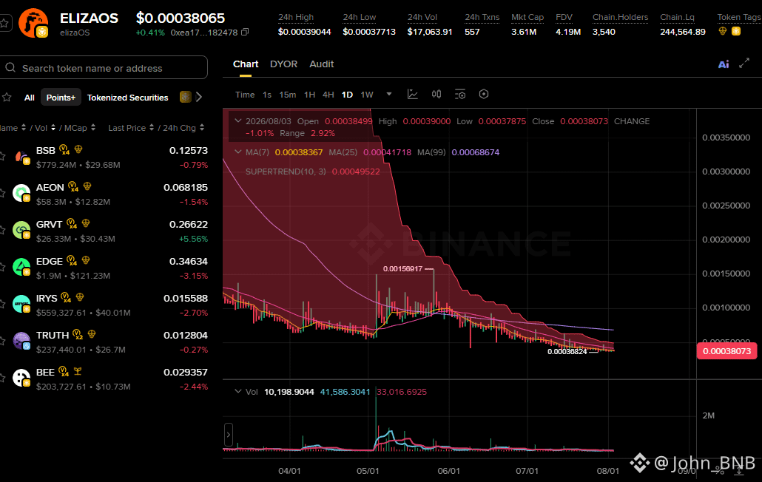Select the 1D interval

[x=347, y=95]
